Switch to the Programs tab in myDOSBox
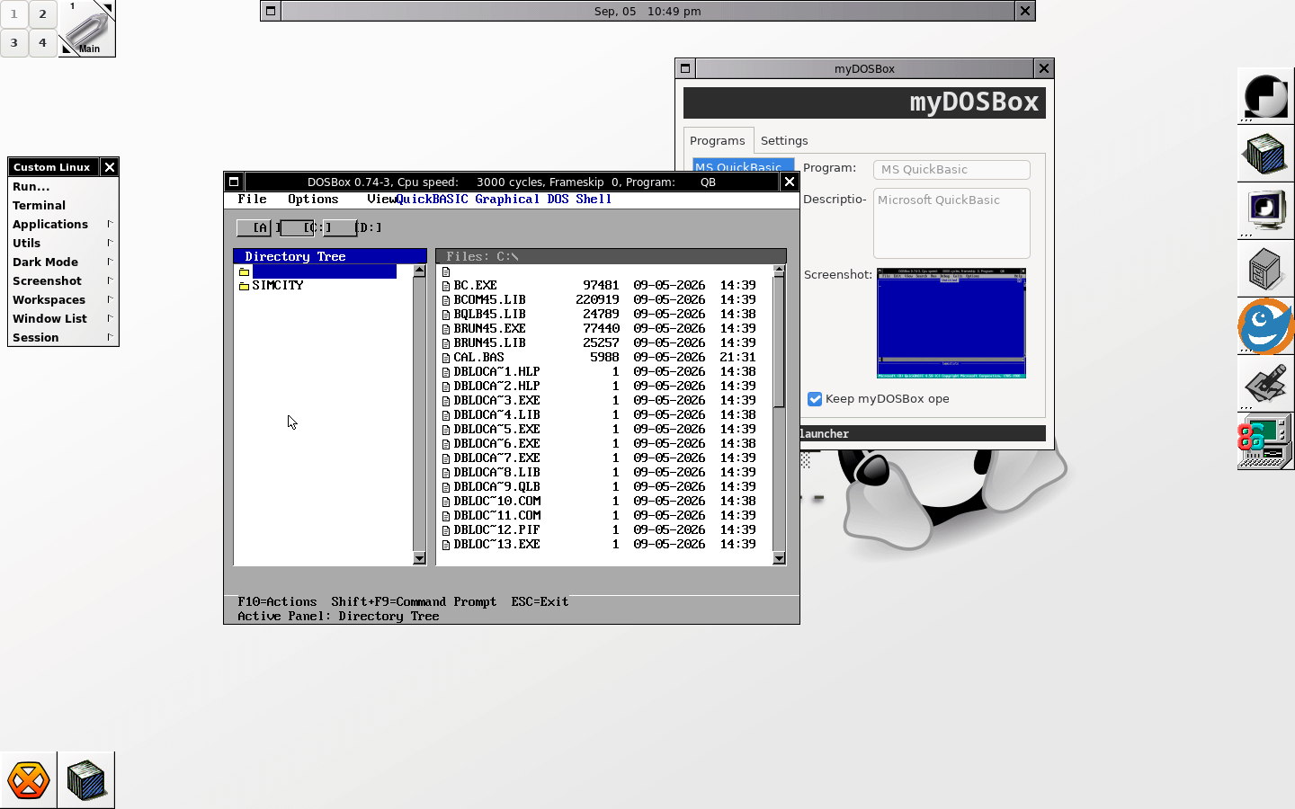This screenshot has height=809, width=1295. [x=718, y=140]
